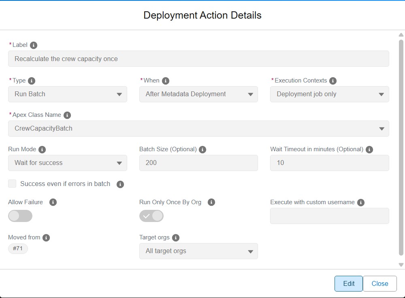
Task: Click the Run Mode label text
Action: pyautogui.click(x=22, y=149)
